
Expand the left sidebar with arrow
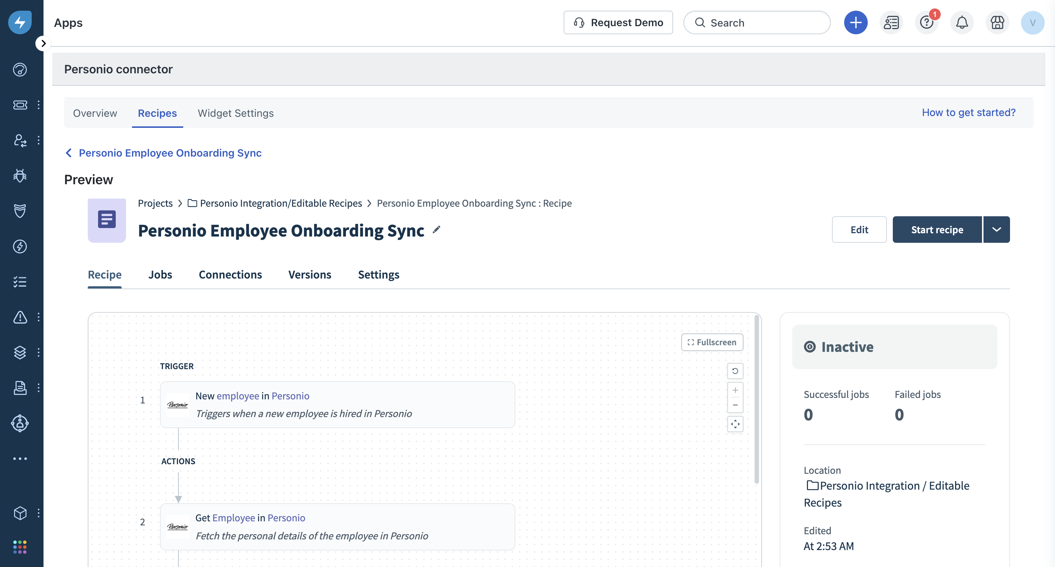pos(43,43)
